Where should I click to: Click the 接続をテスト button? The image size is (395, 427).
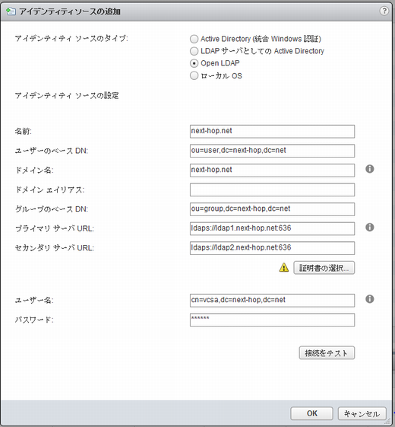pos(327,353)
